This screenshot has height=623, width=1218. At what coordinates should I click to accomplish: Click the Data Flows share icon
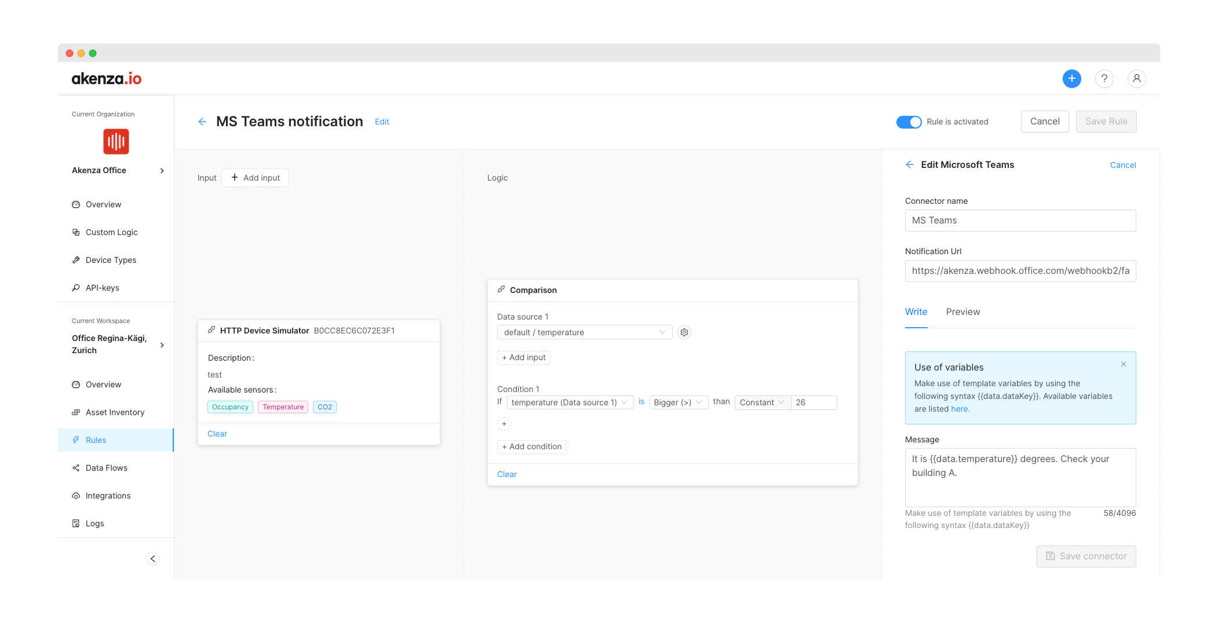76,468
